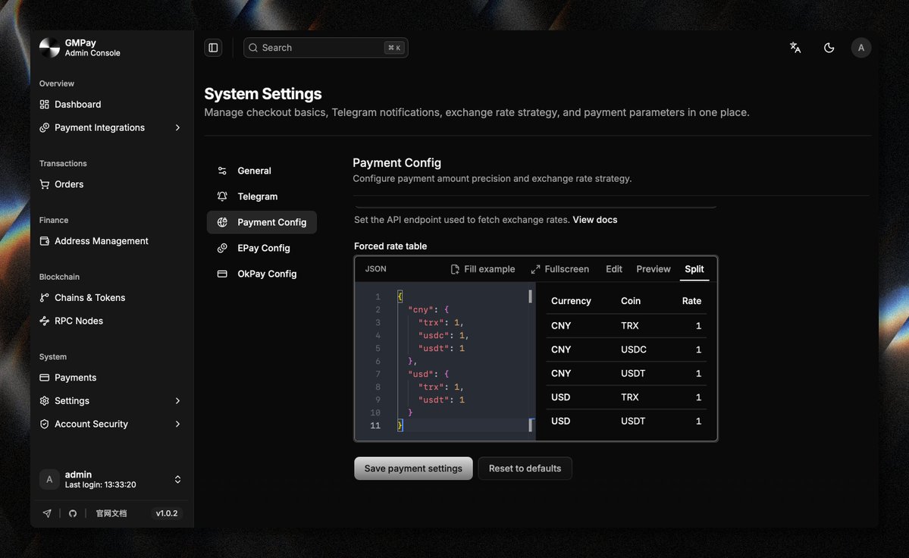Click the ⌘K shortcut badge
The image size is (909, 558).
coord(393,48)
